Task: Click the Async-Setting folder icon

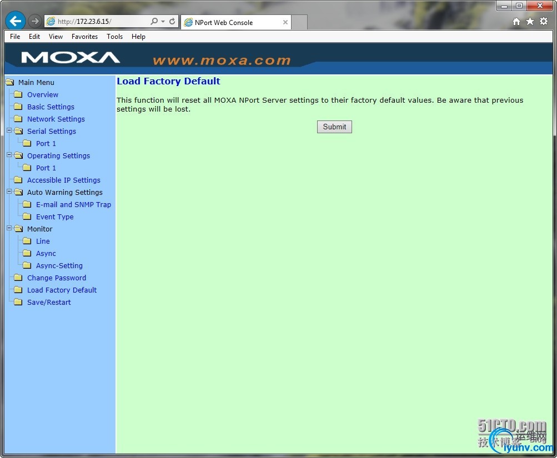Action: point(27,265)
